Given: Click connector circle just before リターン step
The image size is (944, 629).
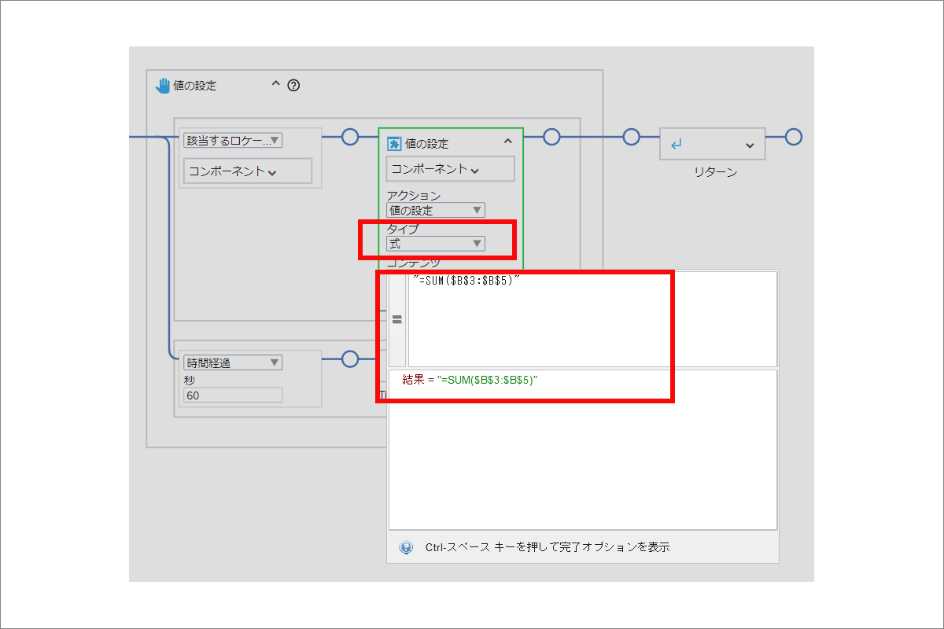Looking at the screenshot, I should click(x=631, y=137).
